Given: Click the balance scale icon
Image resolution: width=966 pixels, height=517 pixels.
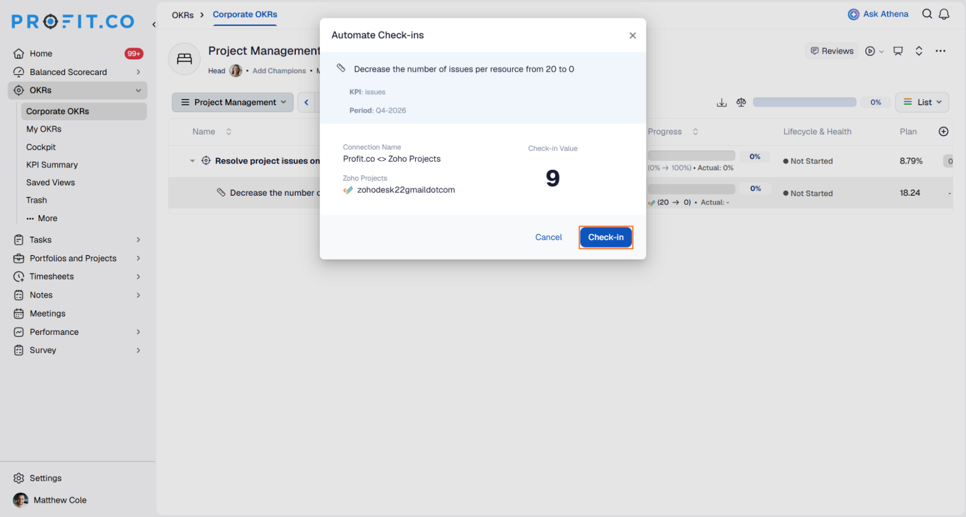Looking at the screenshot, I should 741,102.
